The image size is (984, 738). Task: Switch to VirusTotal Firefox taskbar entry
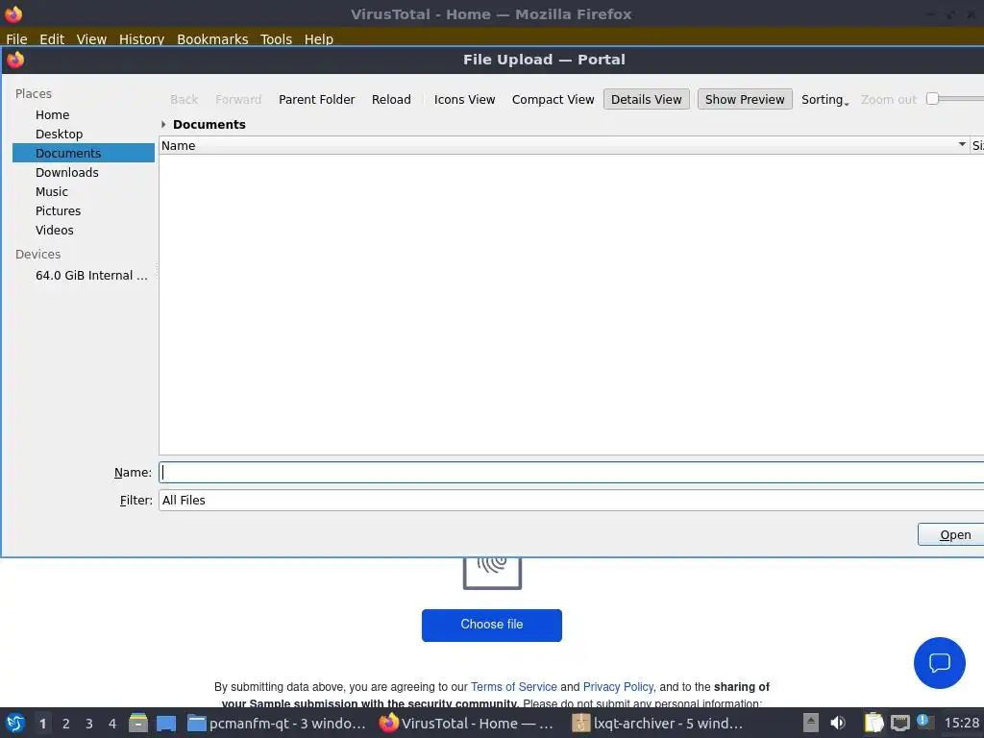[466, 723]
